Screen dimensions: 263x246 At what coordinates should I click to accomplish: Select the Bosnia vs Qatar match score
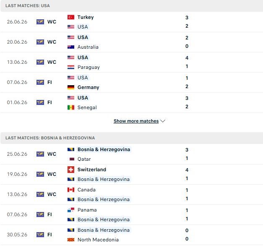[x=187, y=154]
